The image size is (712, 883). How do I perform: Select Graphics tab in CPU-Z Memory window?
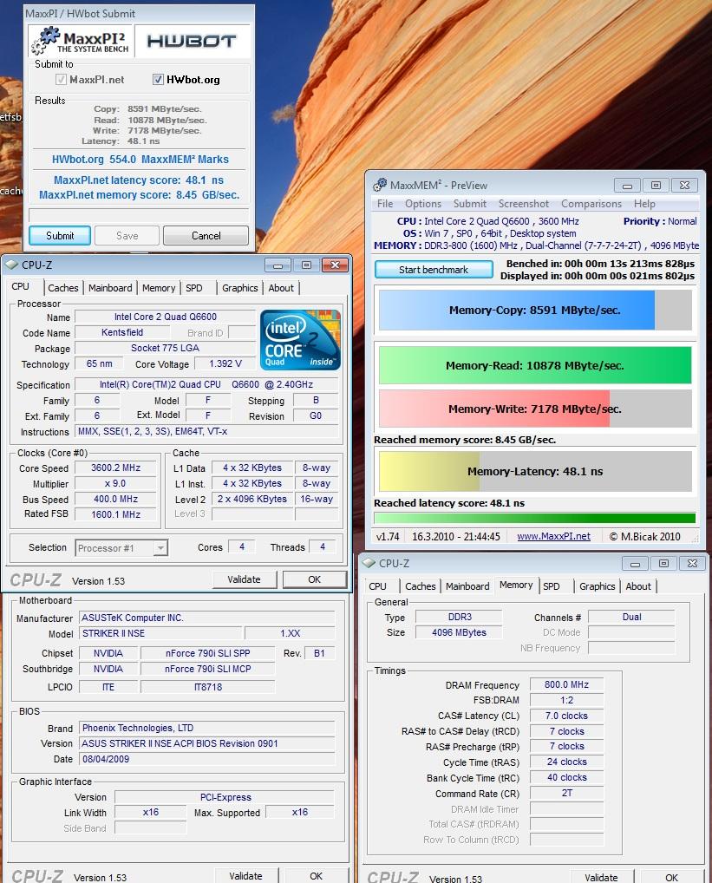(598, 586)
